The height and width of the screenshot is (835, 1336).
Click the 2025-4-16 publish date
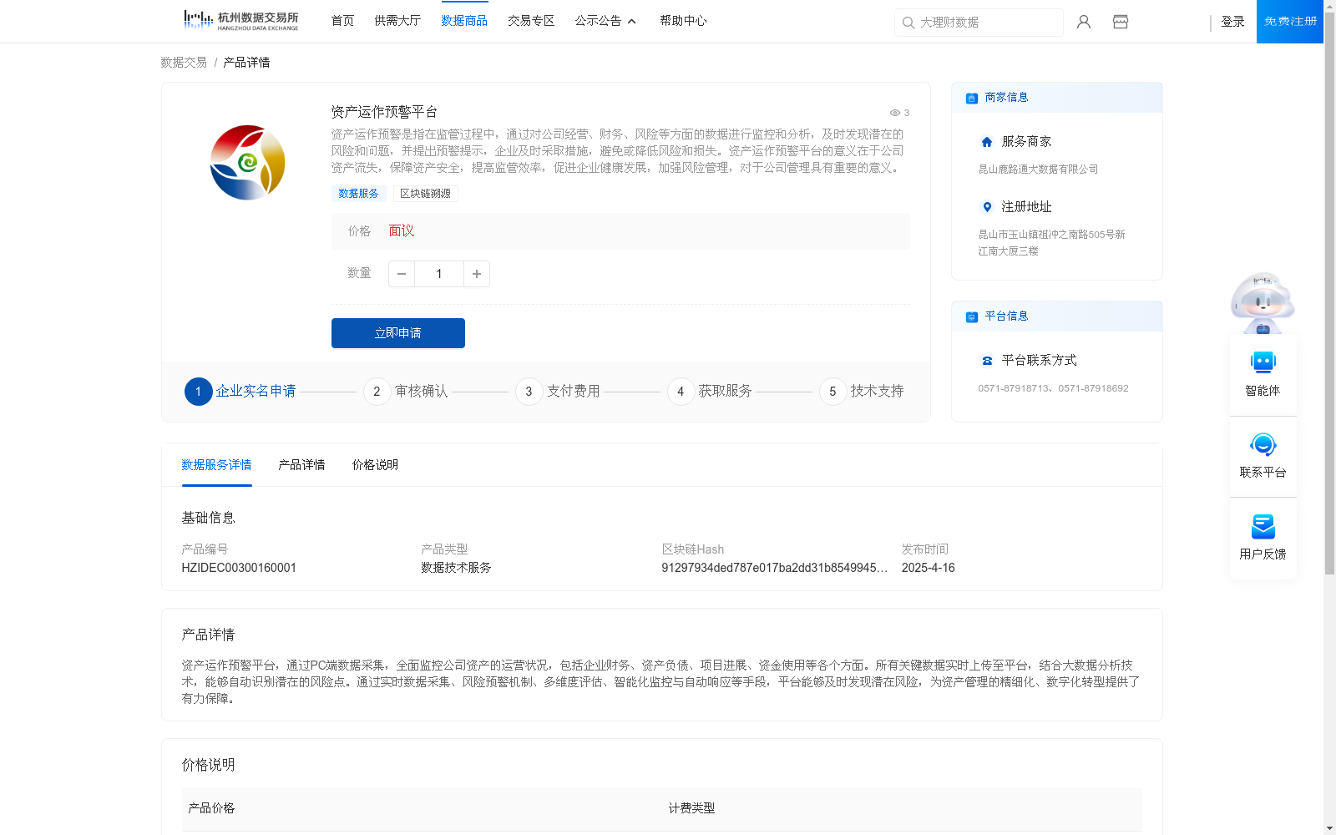point(928,568)
